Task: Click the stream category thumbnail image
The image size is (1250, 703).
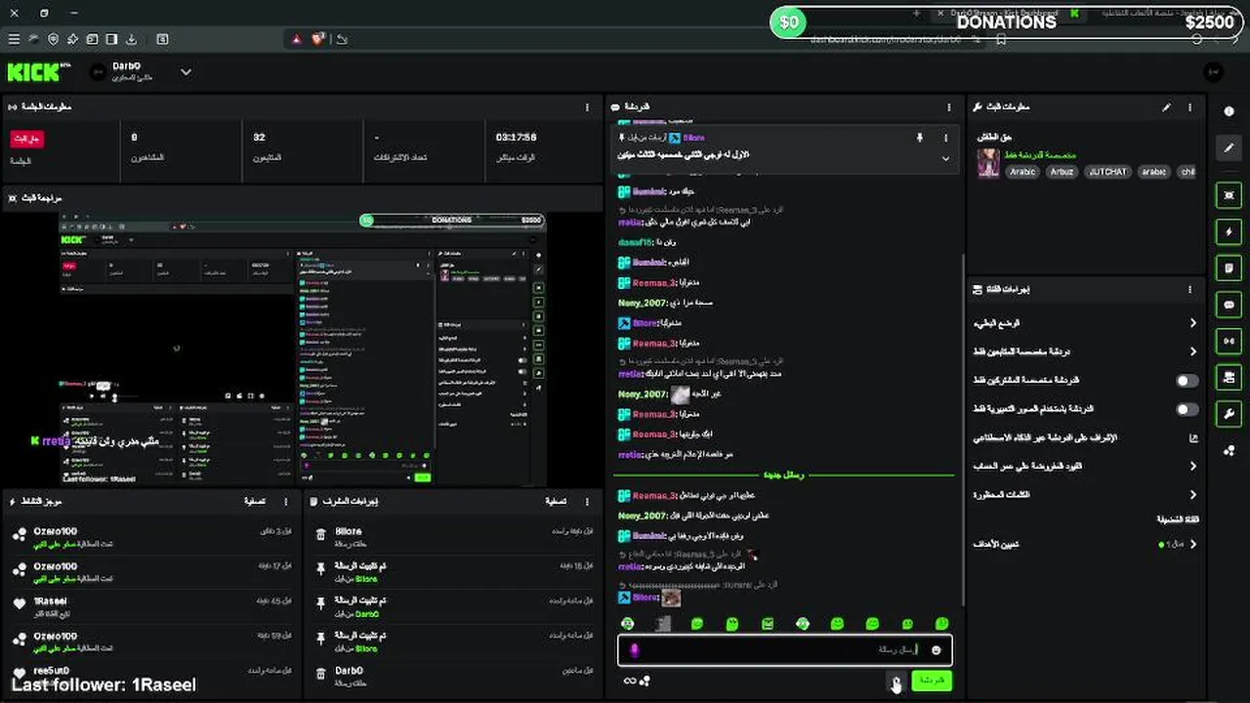Action: tap(988, 163)
